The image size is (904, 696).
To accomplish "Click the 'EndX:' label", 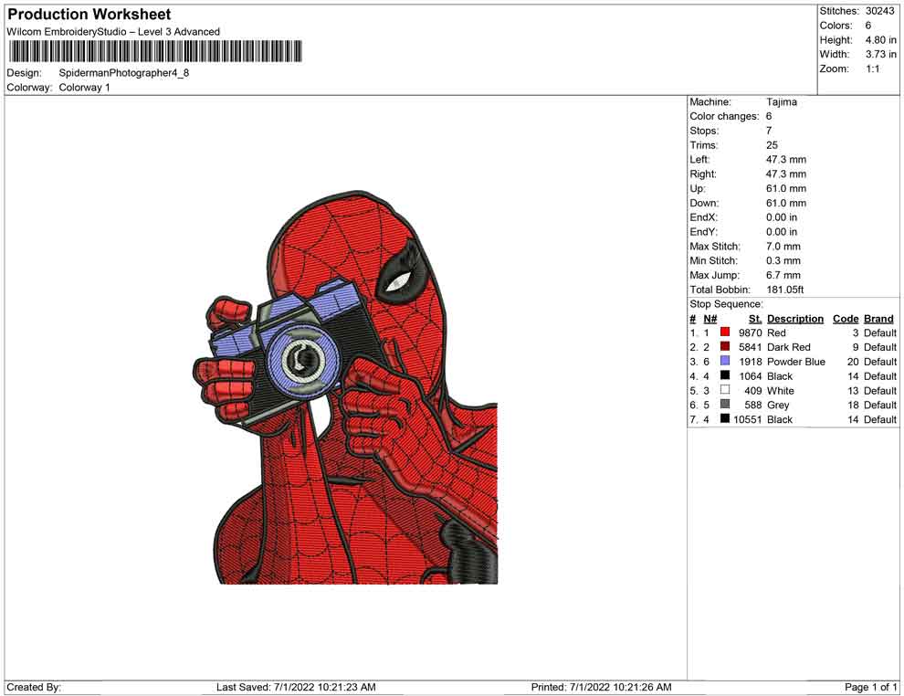I will click(703, 217).
